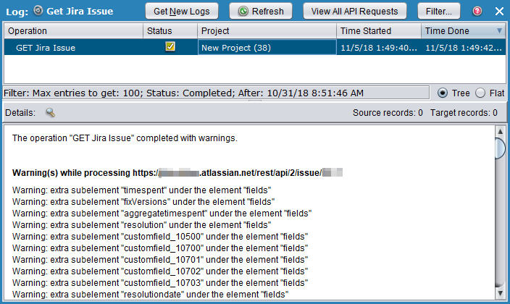Close the log panel with the X icon

click(x=498, y=11)
